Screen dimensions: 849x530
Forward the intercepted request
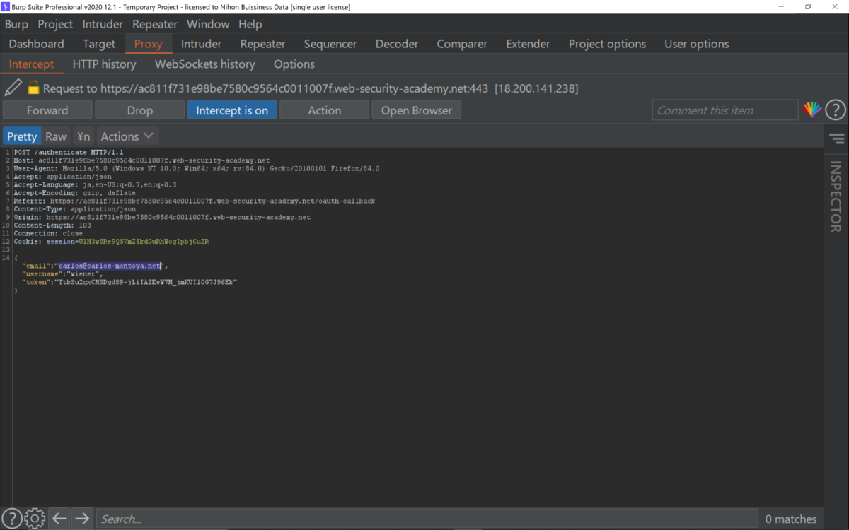[x=47, y=110]
